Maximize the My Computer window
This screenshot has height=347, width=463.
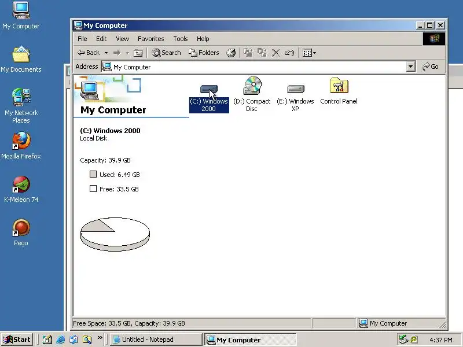[x=429, y=25]
